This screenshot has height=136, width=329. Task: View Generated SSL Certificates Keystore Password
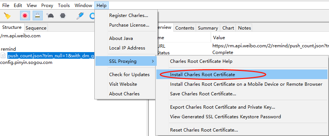[242, 116]
